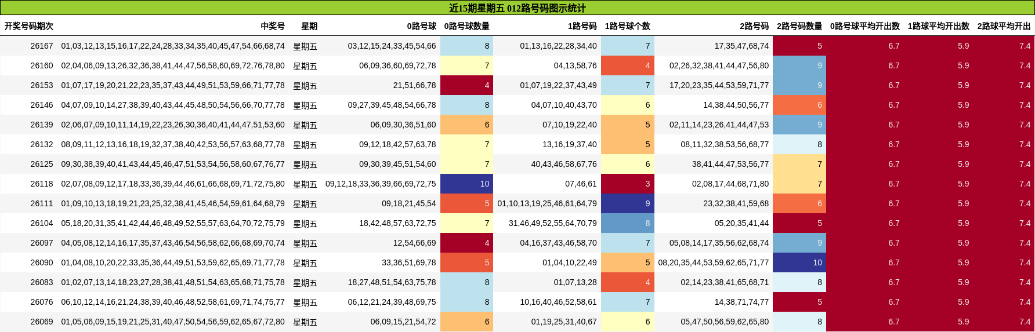Click winning numbers starting 04,07,09,10,14
Screen dimensions: 1035x332
point(173,105)
